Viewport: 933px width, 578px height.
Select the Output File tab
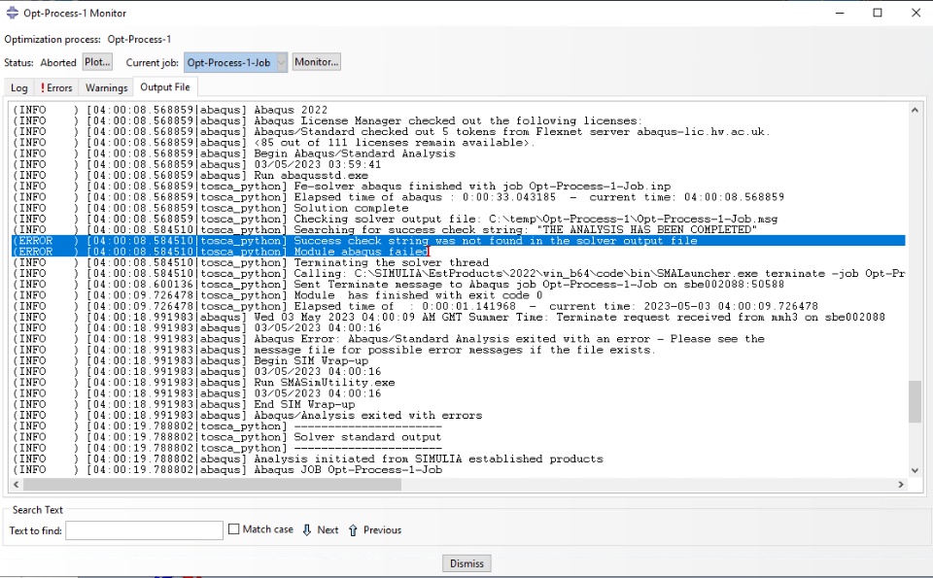165,86
